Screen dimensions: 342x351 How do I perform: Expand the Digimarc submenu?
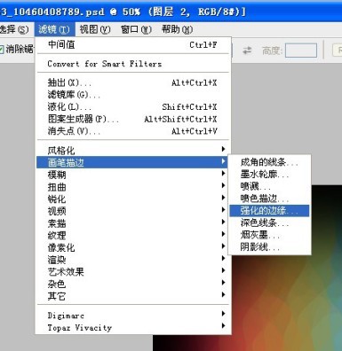click(x=132, y=316)
